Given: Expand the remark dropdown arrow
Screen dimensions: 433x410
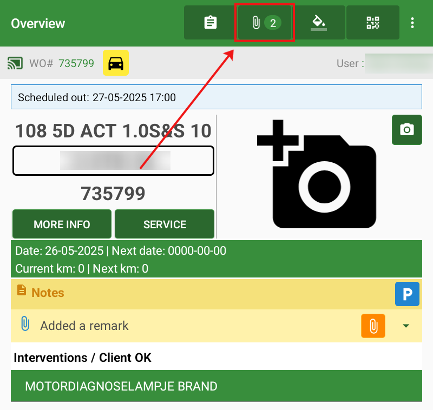Looking at the screenshot, I should (406, 326).
